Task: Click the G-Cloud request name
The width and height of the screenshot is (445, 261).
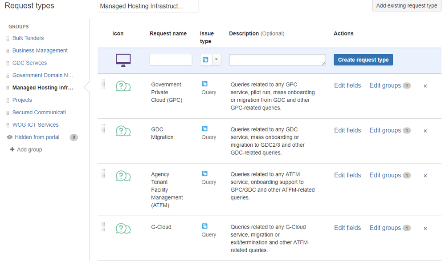Action: coord(161,227)
